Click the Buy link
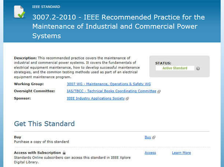This screenshot has width=224, height=167. [148, 137]
